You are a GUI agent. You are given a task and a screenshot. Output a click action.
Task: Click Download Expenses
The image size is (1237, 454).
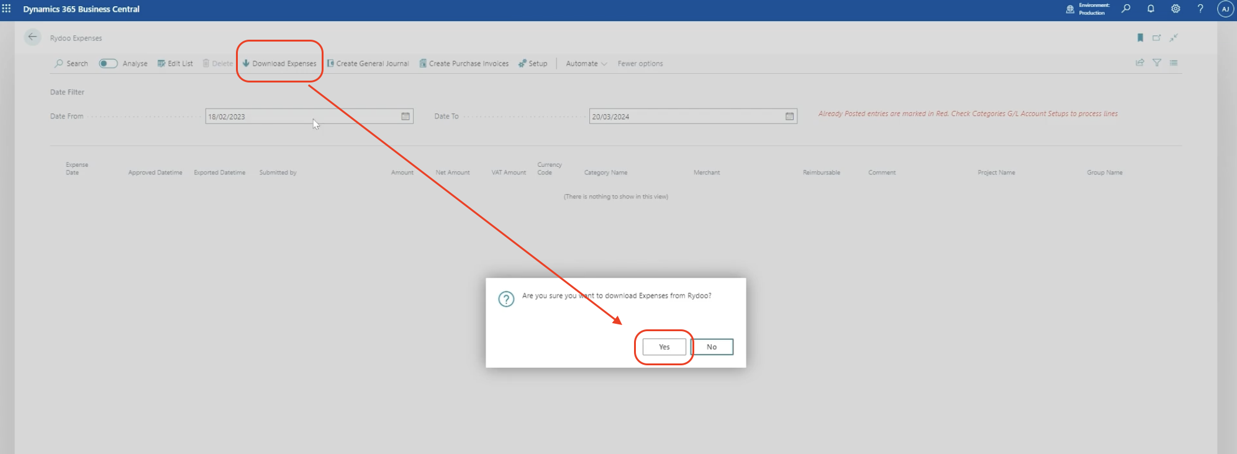(279, 63)
